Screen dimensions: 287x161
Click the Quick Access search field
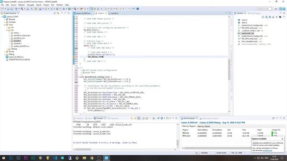[264, 9]
